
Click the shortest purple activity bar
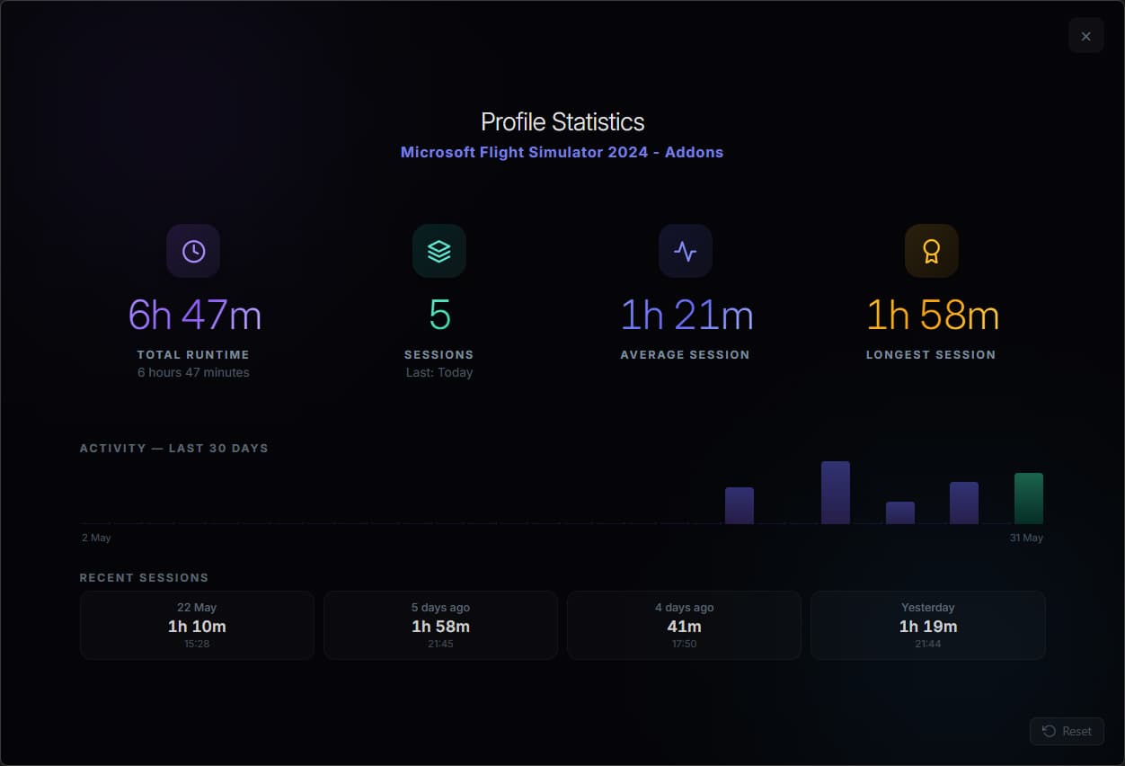pos(900,512)
